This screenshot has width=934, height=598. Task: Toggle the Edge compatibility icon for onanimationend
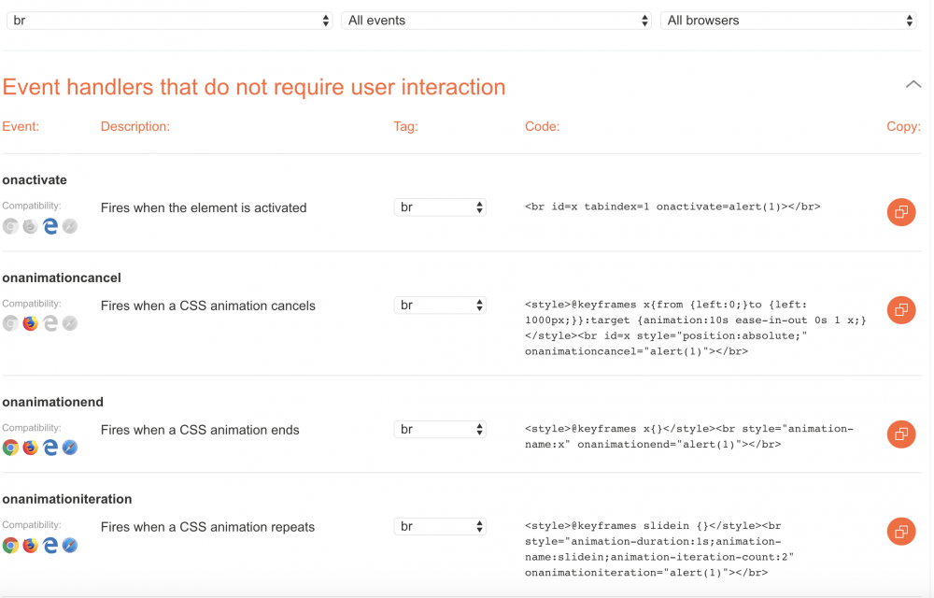pos(50,447)
